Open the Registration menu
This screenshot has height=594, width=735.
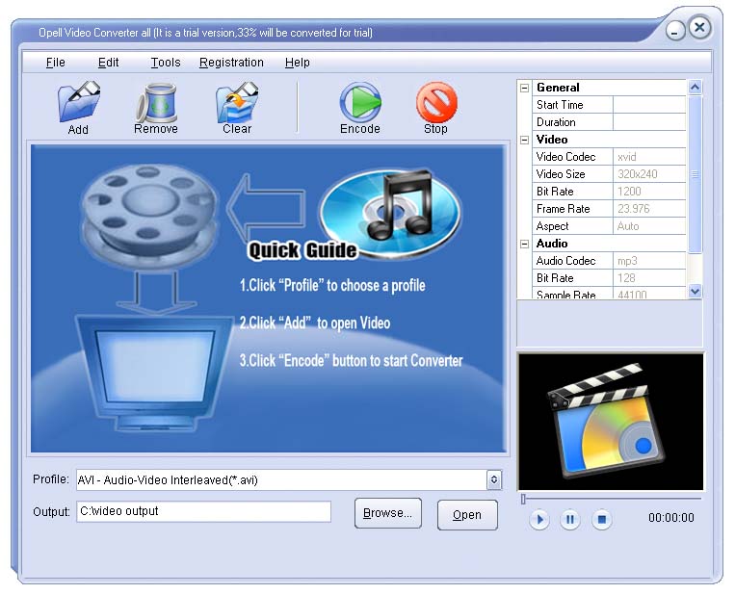click(x=231, y=63)
